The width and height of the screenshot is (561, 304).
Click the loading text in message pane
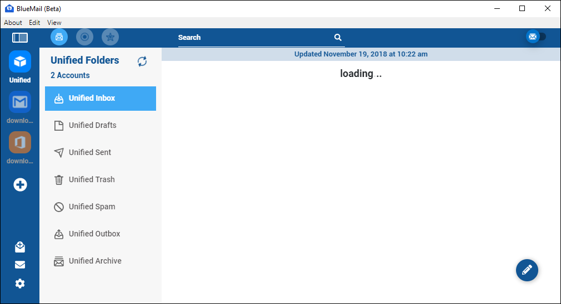click(360, 74)
